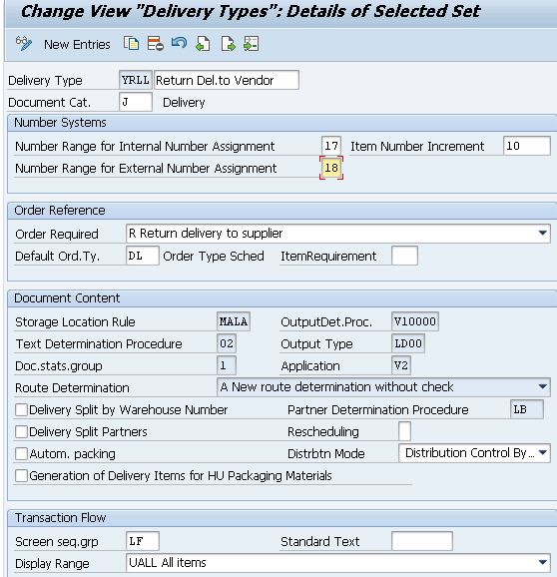Enable Generation of Delivery Items for HU Packaging

coord(21,475)
